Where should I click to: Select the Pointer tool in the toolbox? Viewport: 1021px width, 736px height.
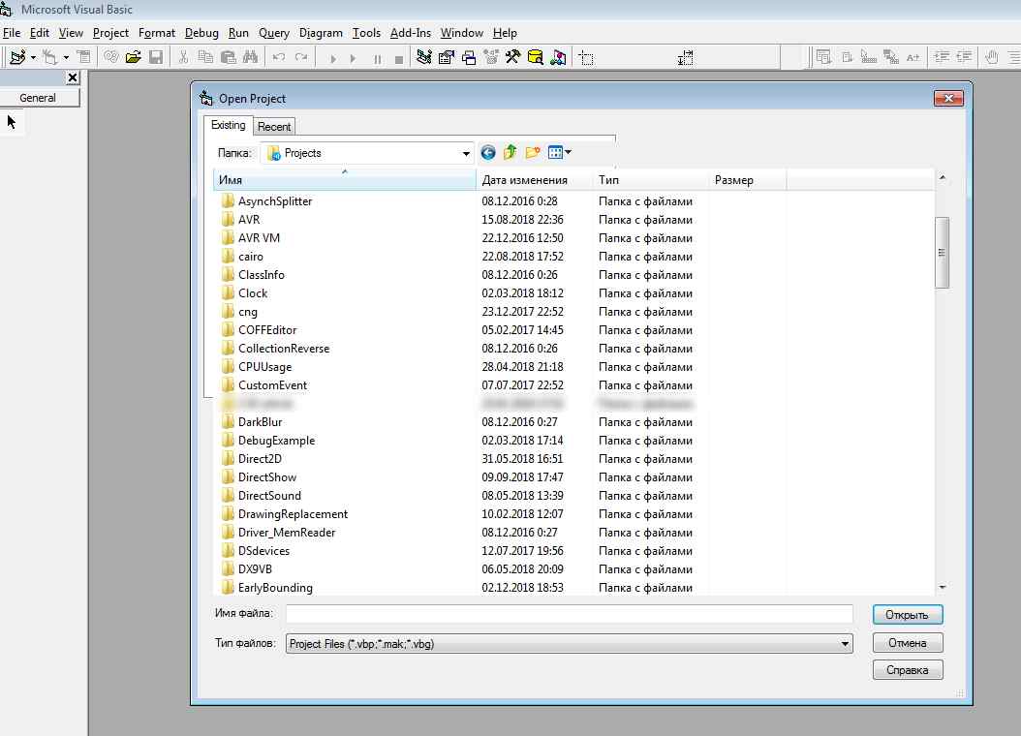tap(12, 122)
